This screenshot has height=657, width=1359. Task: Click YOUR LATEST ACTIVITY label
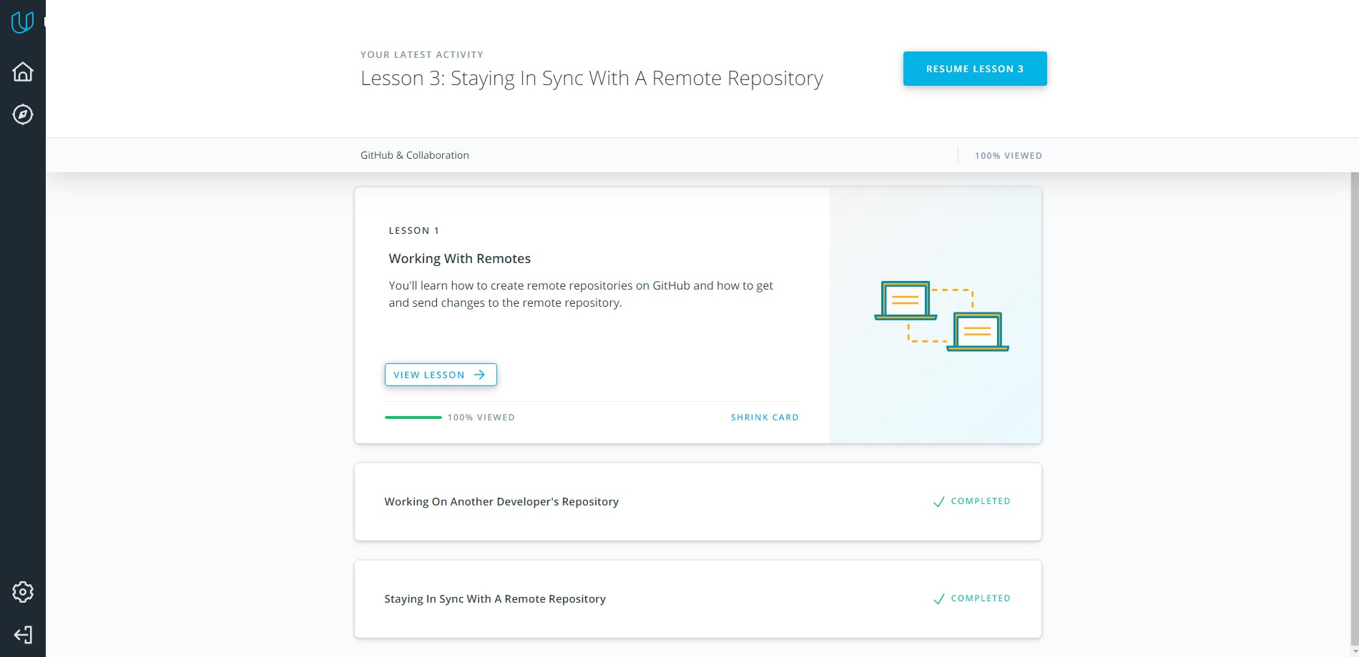[422, 55]
